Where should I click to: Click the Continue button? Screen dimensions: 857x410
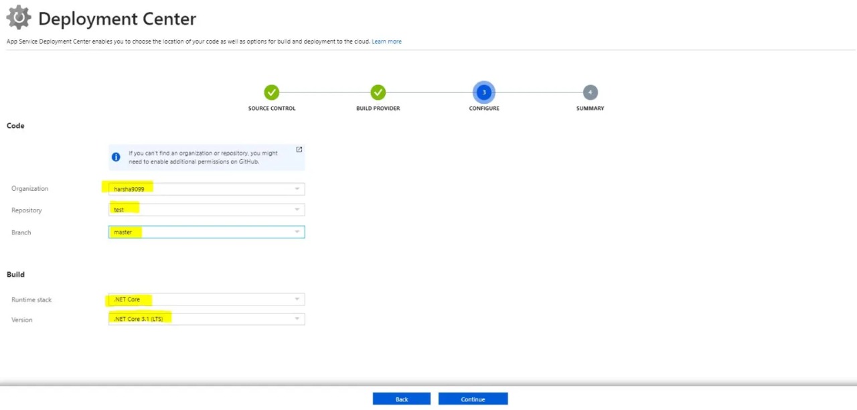click(473, 399)
